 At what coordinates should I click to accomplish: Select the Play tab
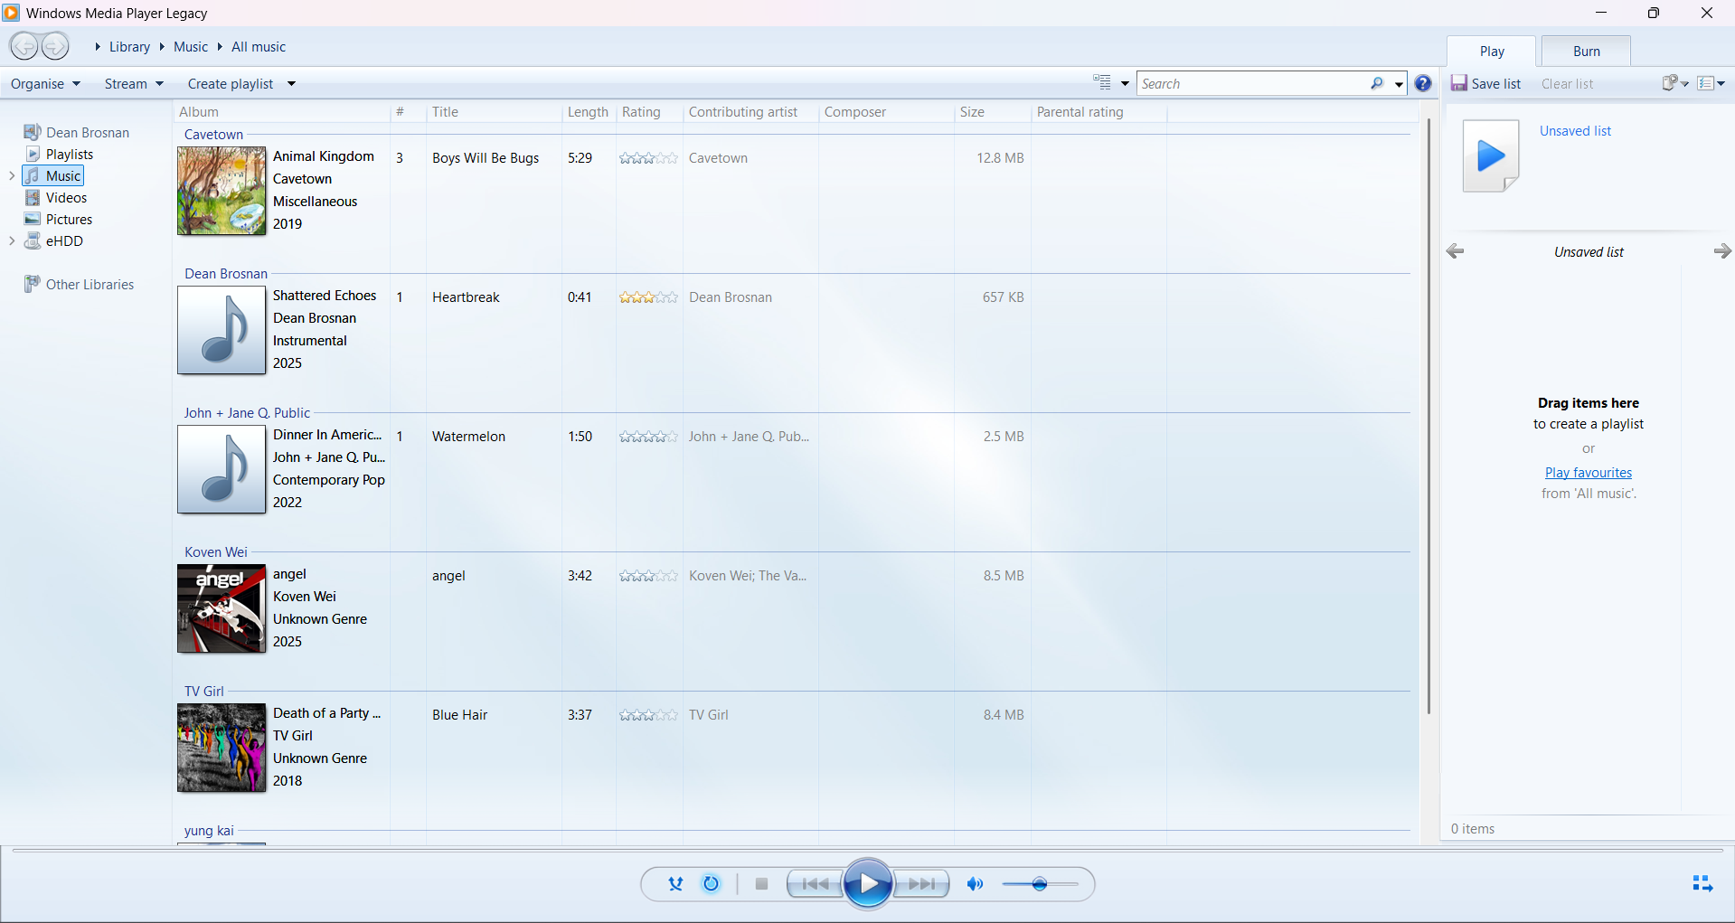pos(1491,52)
